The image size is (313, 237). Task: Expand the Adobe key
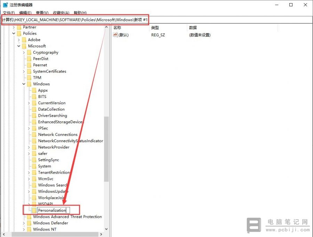(x=19, y=40)
